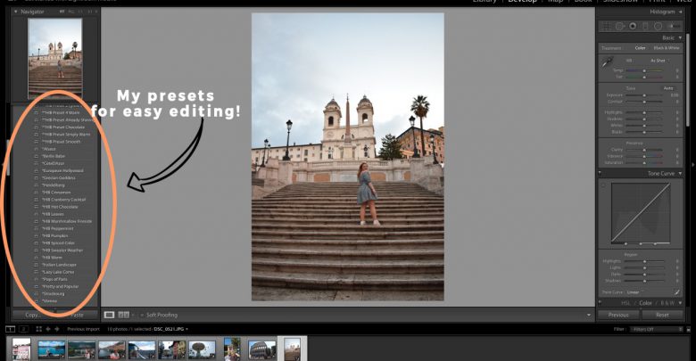This screenshot has height=361, width=696.
Task: Expand the Histogram panel
Action: [681, 12]
